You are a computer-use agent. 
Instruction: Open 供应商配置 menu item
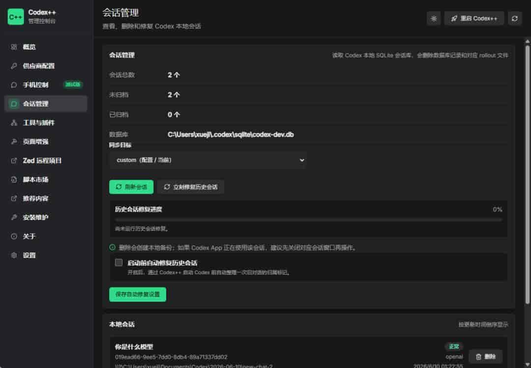(46, 66)
